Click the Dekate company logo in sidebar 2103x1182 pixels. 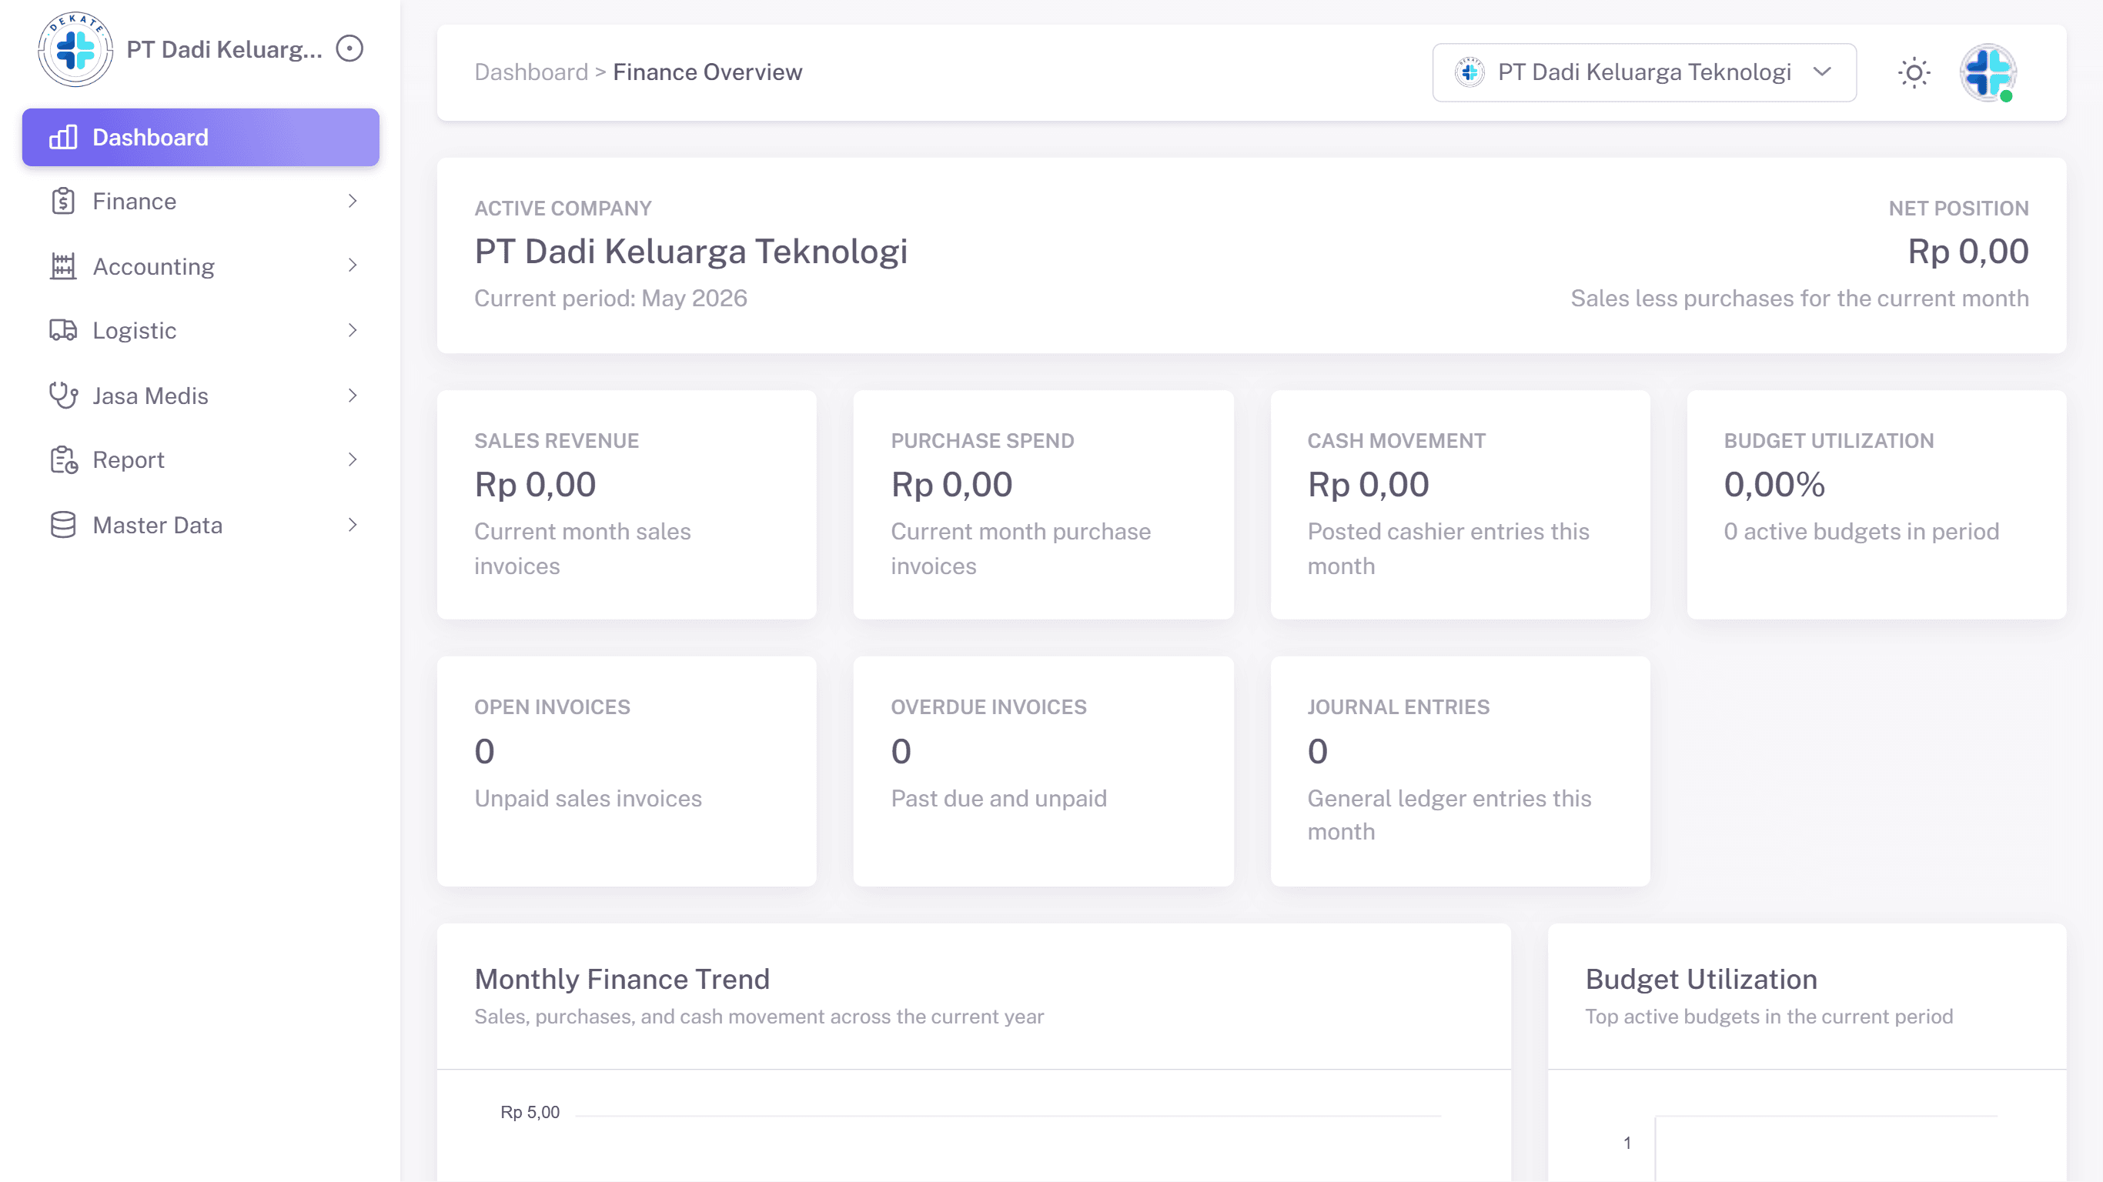(x=75, y=49)
